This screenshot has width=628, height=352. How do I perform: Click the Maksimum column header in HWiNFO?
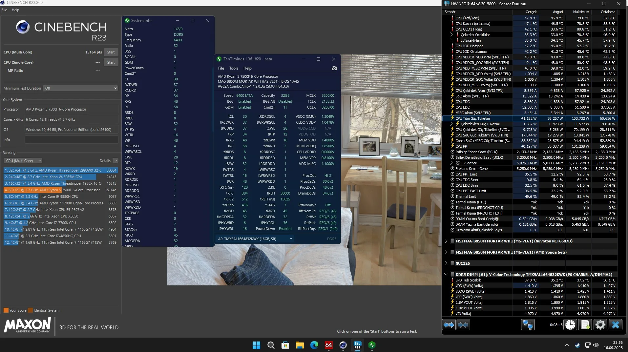click(x=578, y=12)
